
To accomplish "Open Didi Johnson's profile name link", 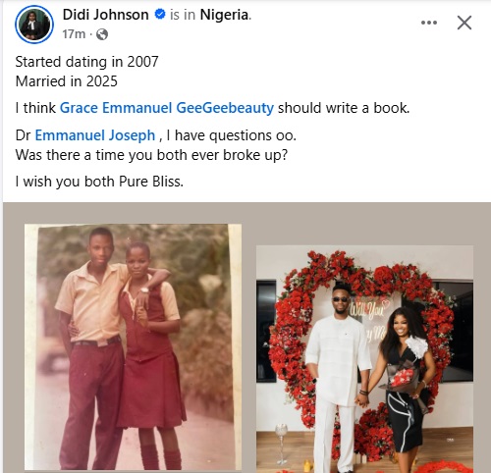I will pos(105,15).
